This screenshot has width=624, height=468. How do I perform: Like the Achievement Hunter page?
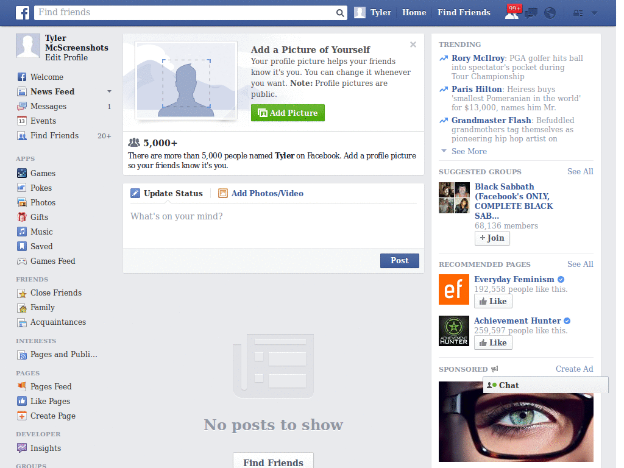pos(493,342)
